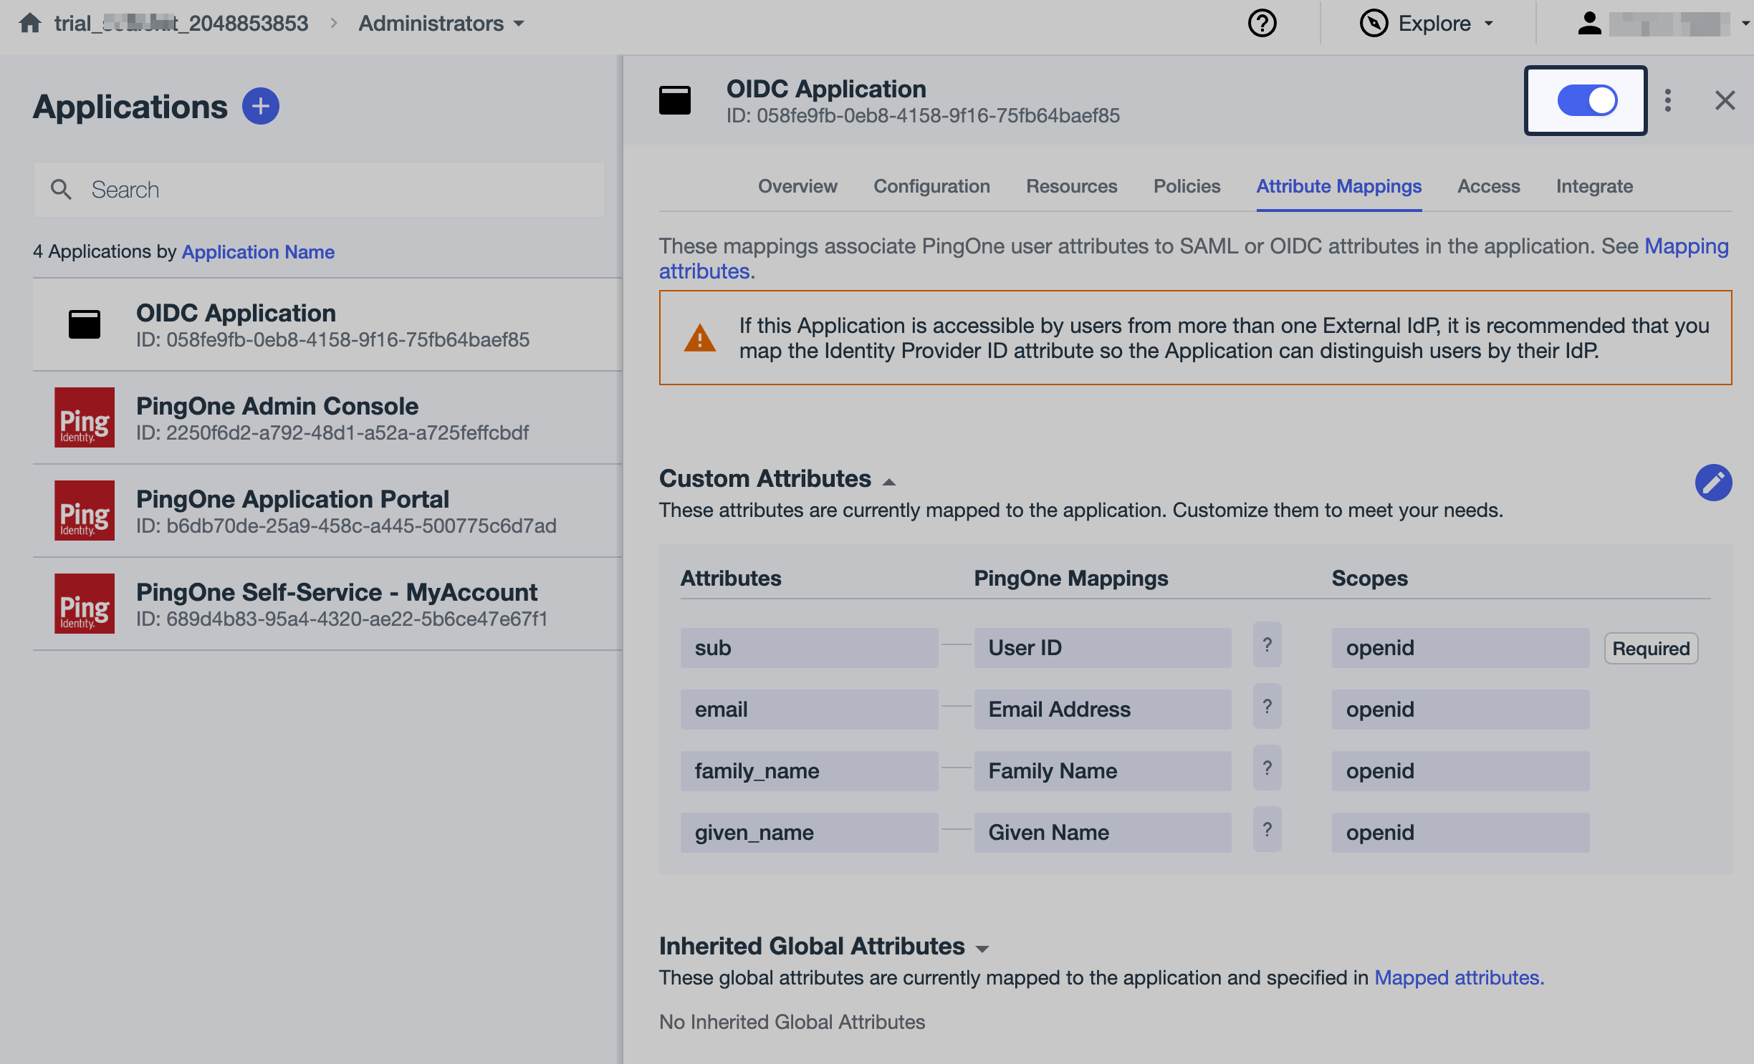Viewport: 1754px width, 1064px height.
Task: Open the user profile avatar menu
Action: click(1589, 23)
